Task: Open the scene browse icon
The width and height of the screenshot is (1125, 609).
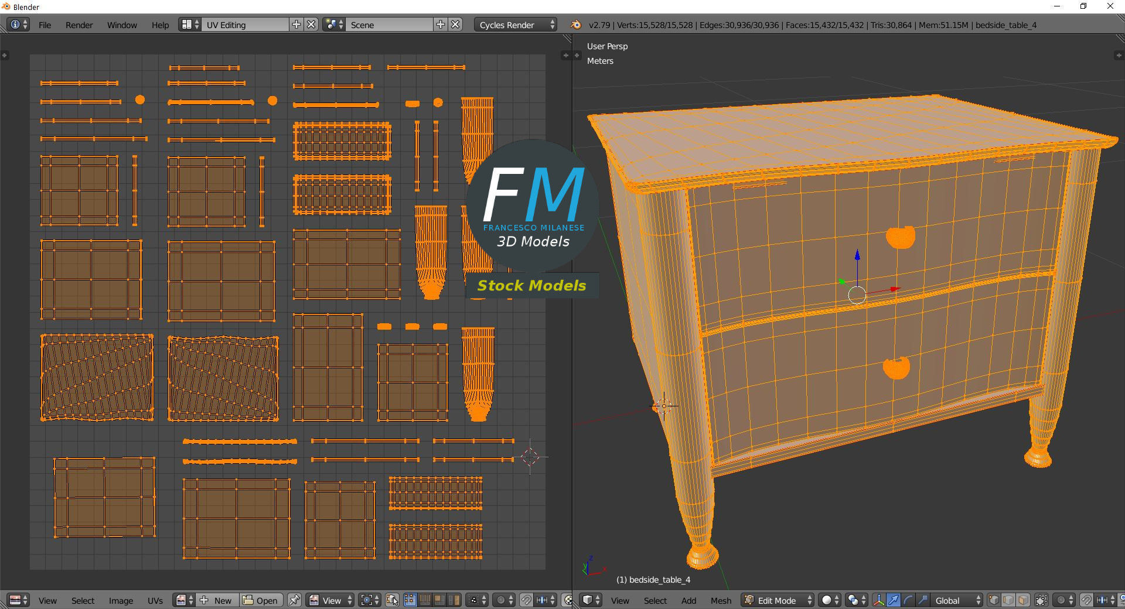Action: (x=334, y=25)
